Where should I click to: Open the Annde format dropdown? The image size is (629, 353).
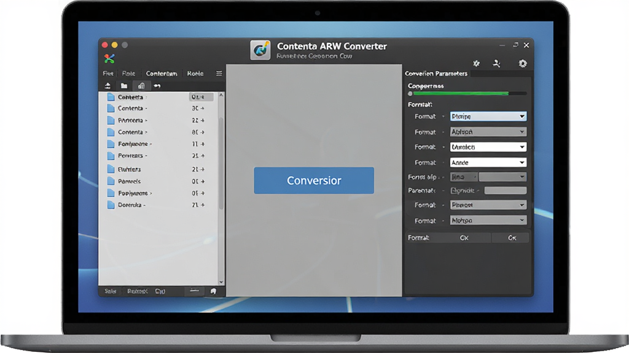coord(488,162)
